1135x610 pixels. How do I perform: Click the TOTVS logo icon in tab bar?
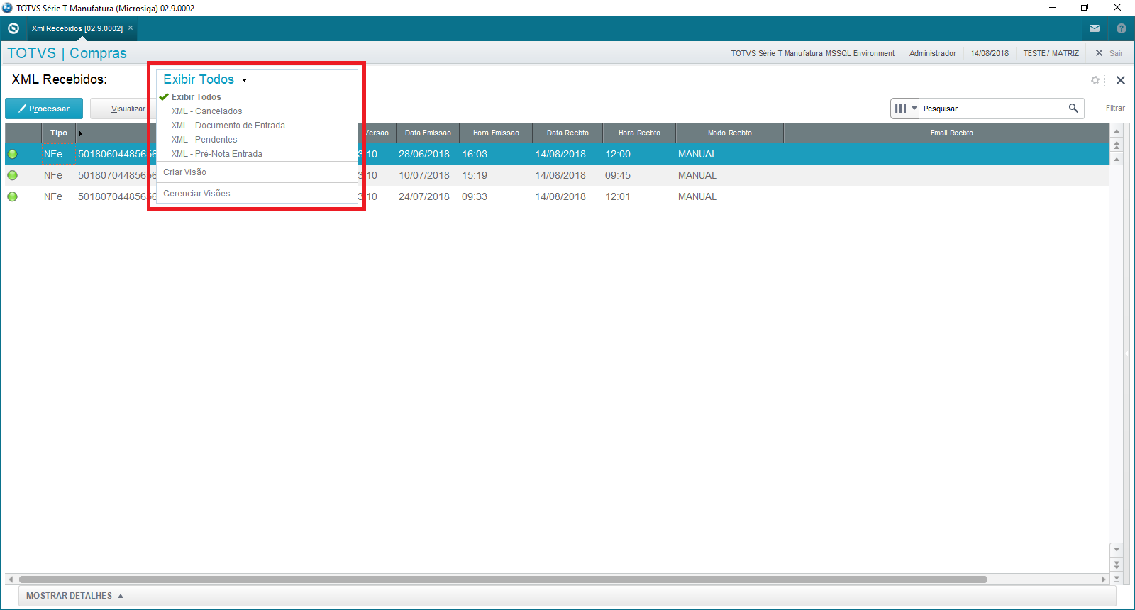(x=13, y=28)
